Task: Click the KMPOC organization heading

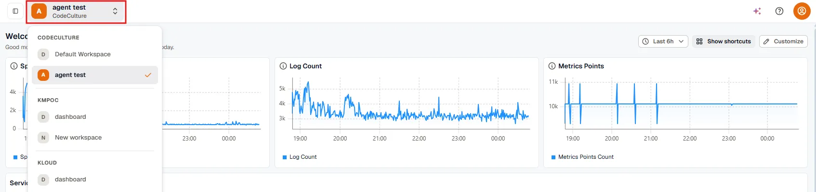Action: pyautogui.click(x=48, y=100)
